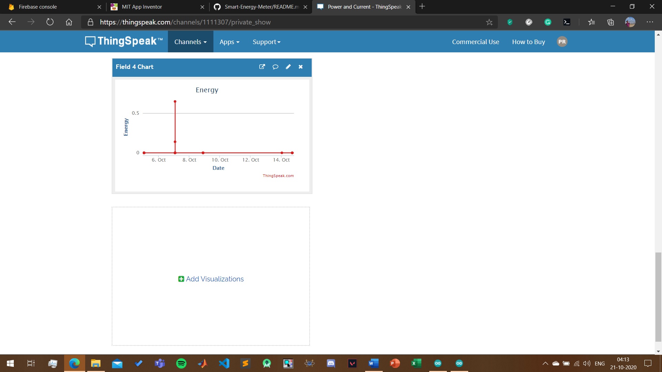
Task: Click the page vertical scrollbar thumb
Action: click(658, 296)
